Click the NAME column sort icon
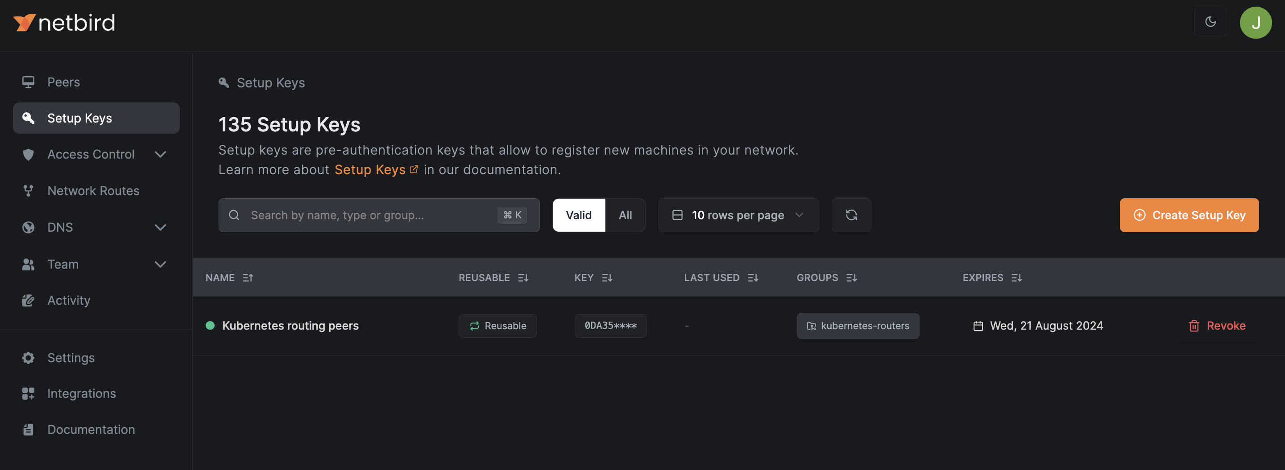Screen dimensions: 1285x470 248,278
